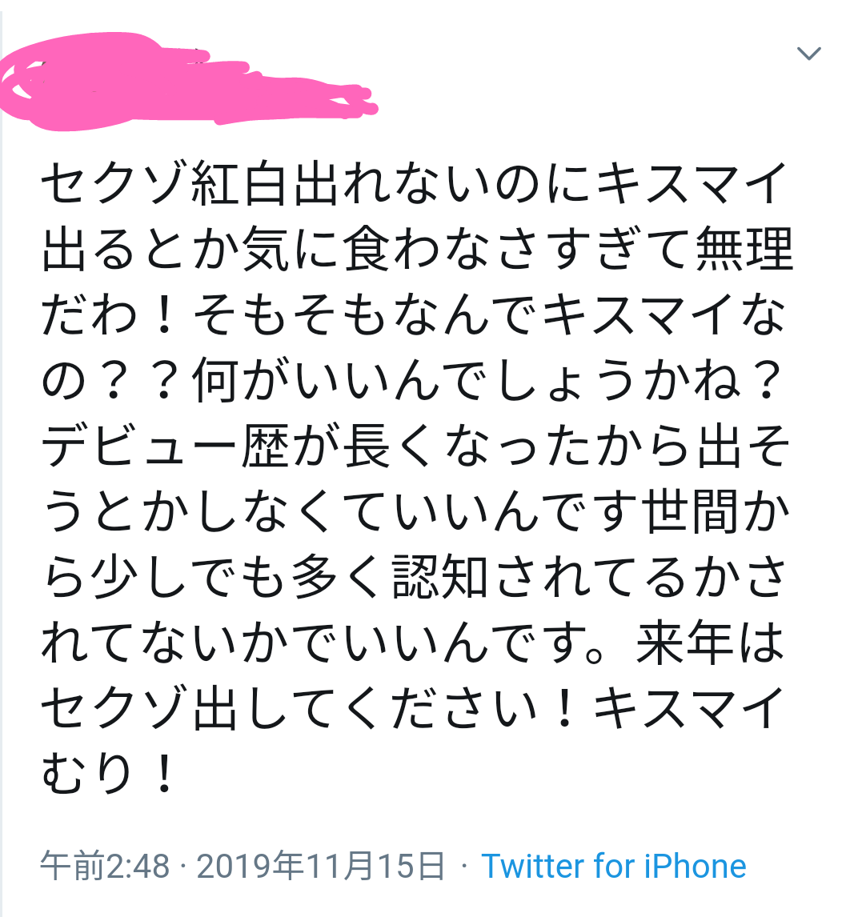Viewport: 862px width, 917px height.
Task: Click the word 無理 ending the second line
Action: click(744, 250)
